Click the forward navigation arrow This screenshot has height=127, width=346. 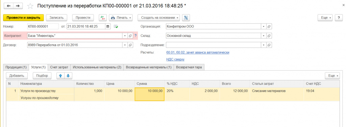click(18, 6)
